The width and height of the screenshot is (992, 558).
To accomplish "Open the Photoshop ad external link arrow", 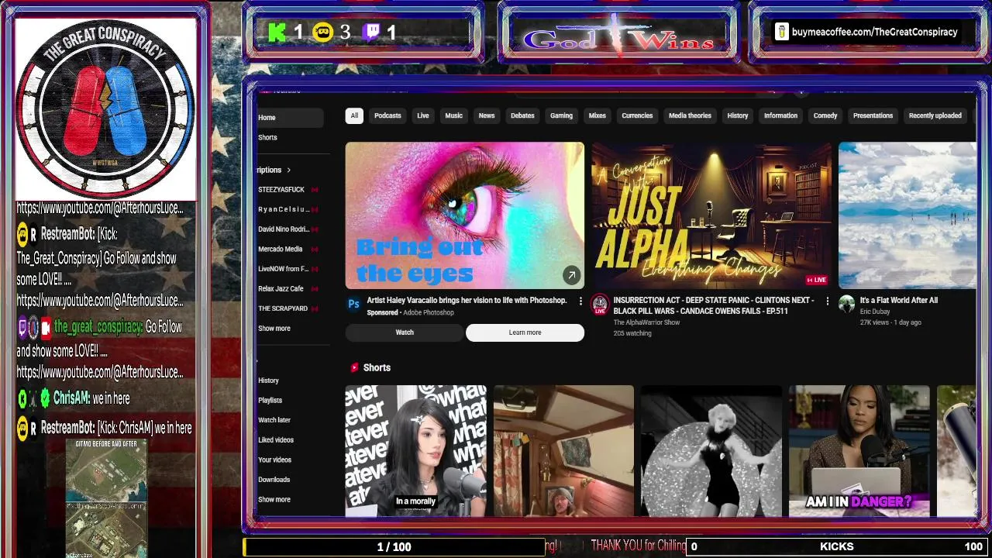I will point(571,275).
